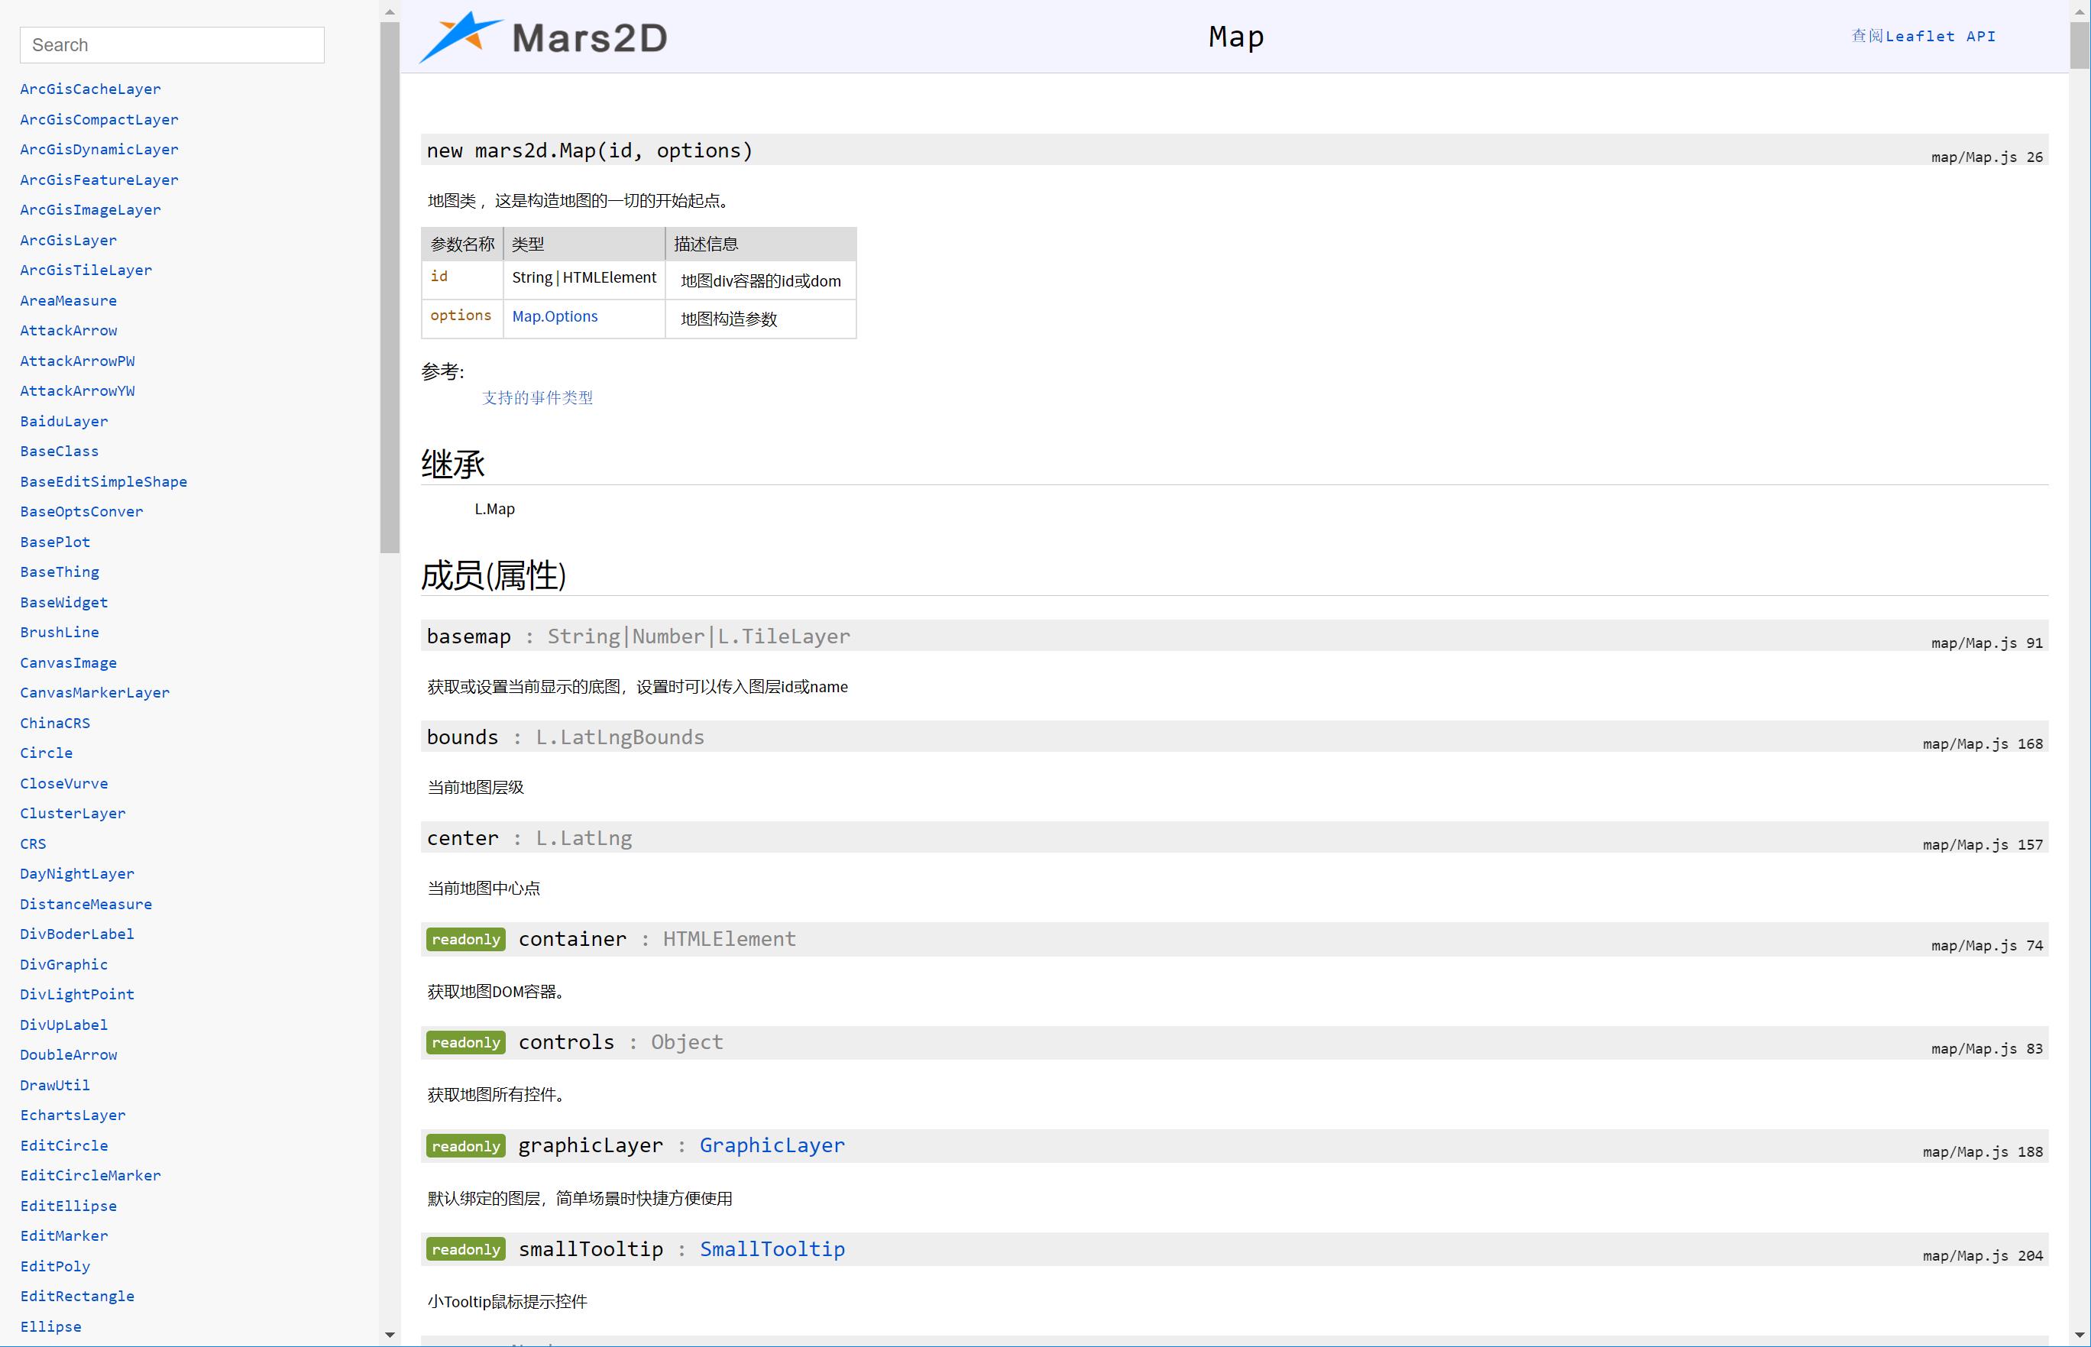Screen dimensions: 2091x1347
Task: Click sidebar scrollbar thumb
Action: [390, 288]
